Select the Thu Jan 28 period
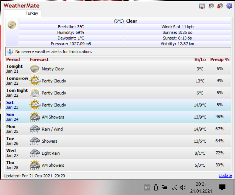 point(12,165)
